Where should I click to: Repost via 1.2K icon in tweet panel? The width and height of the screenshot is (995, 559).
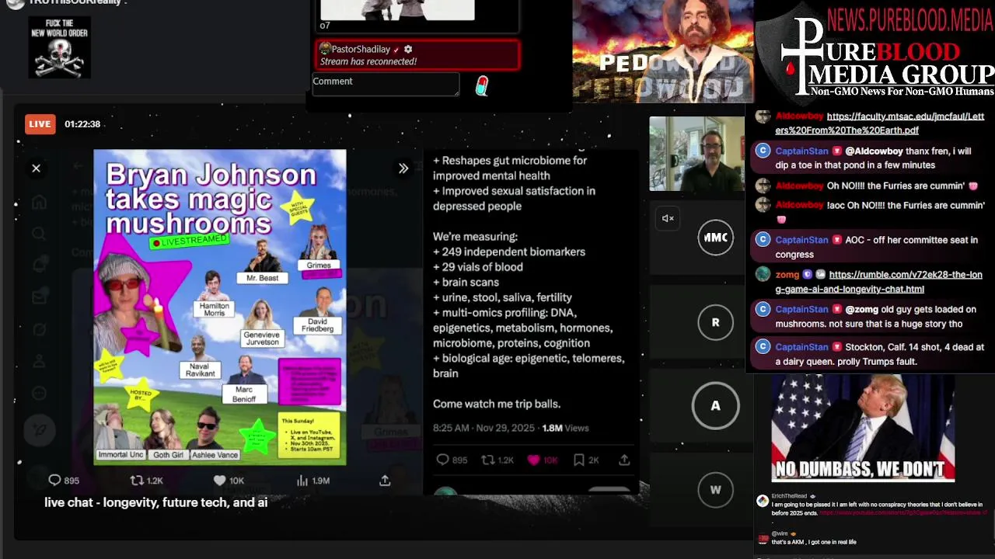click(x=497, y=460)
